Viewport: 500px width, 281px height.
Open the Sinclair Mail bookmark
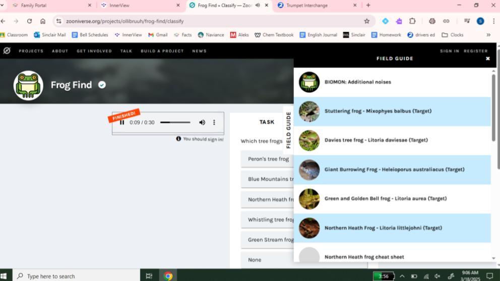pyautogui.click(x=50, y=35)
